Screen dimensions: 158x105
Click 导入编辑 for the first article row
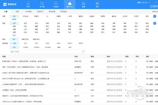pos(149,61)
